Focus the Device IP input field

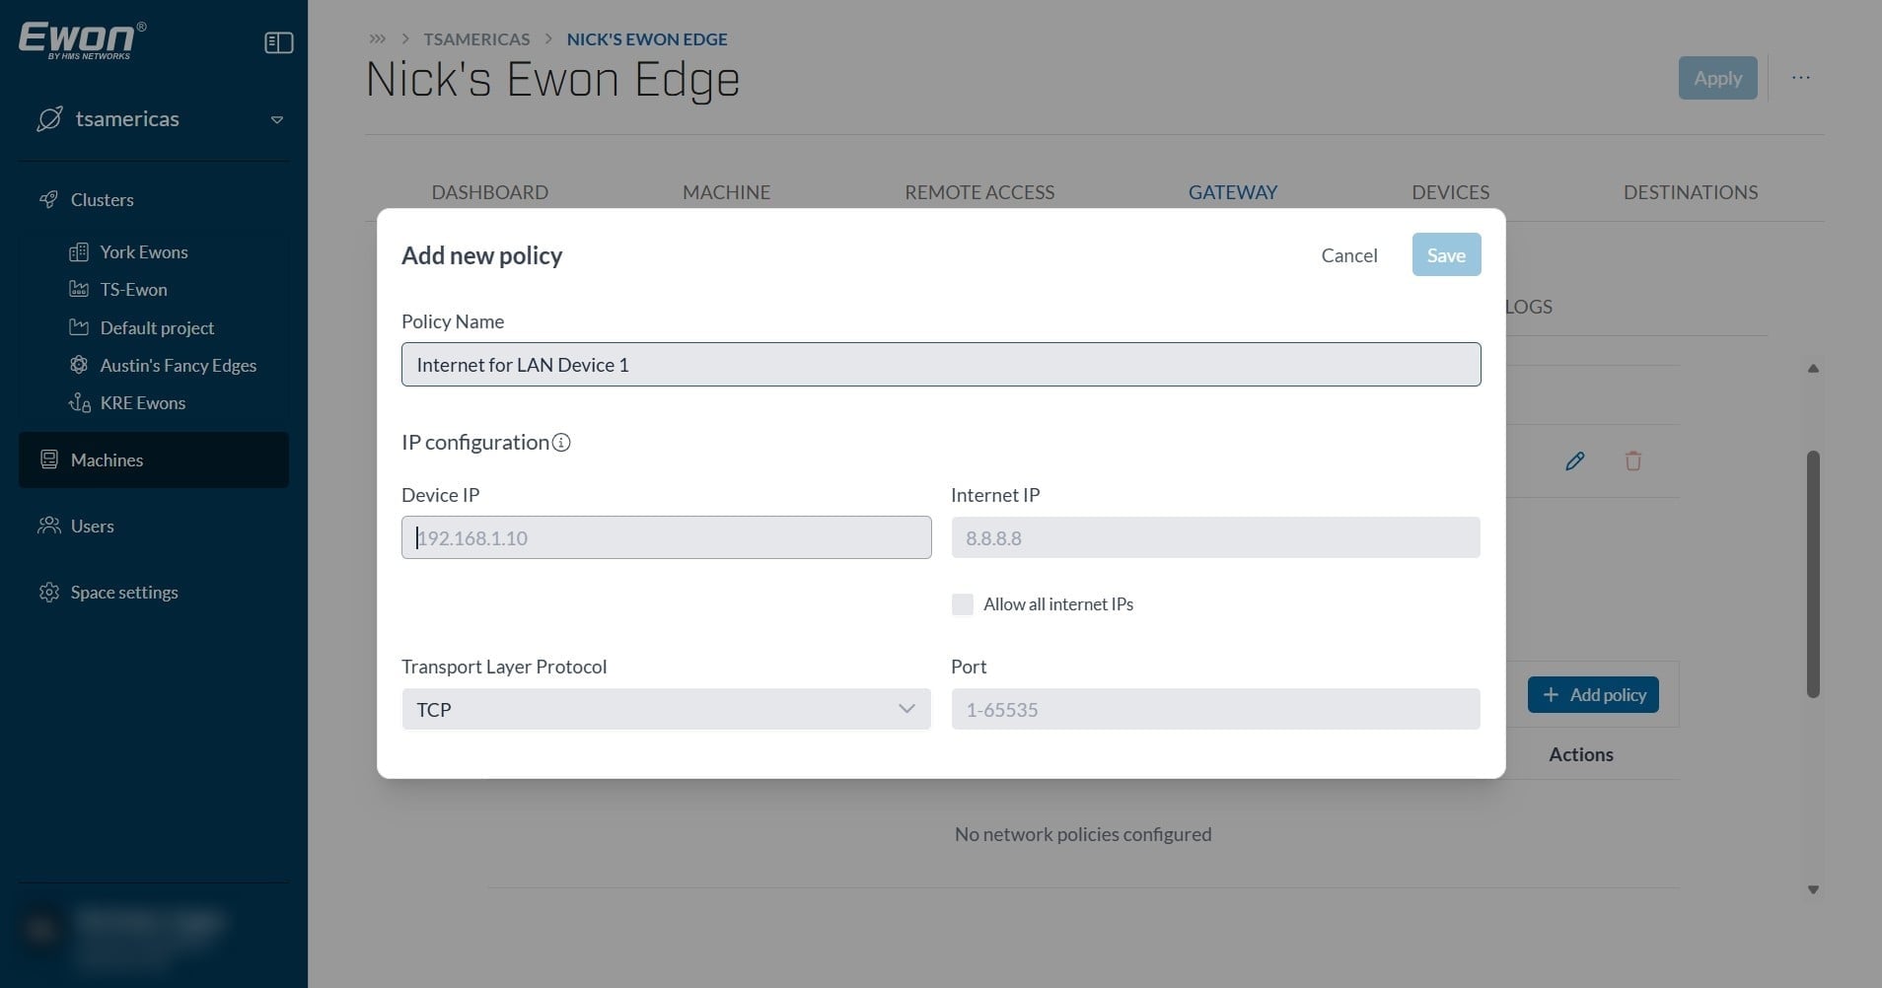click(x=666, y=538)
